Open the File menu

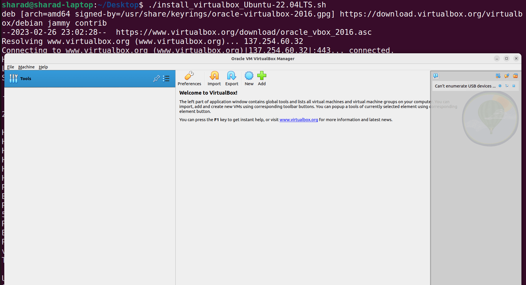[11, 67]
